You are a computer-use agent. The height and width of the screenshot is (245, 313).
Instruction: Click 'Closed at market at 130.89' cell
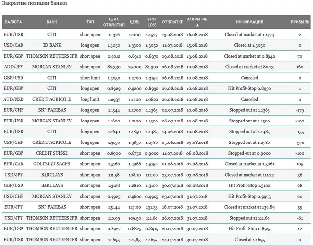point(249,207)
